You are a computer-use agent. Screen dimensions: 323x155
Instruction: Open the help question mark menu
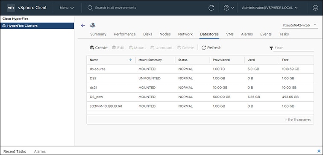point(229,8)
